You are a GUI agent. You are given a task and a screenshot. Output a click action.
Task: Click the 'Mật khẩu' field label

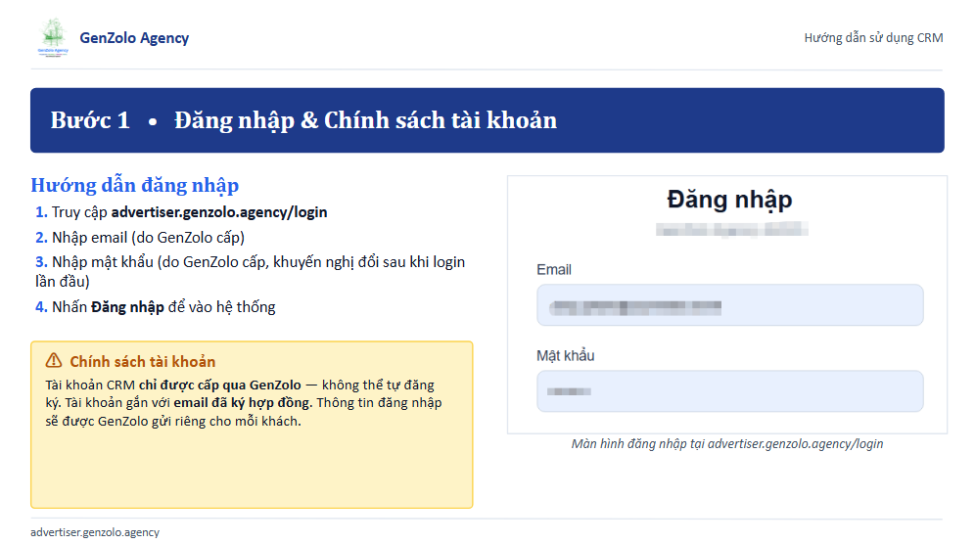point(565,355)
